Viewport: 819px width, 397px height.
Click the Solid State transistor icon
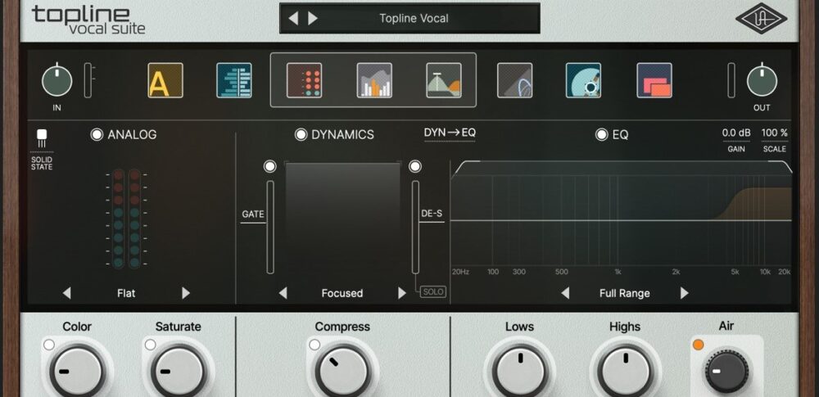[42, 139]
